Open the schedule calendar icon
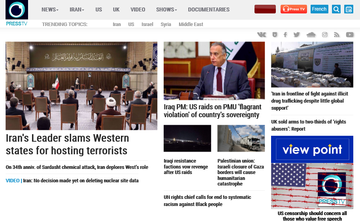This screenshot has height=221, width=360. coord(349,9)
